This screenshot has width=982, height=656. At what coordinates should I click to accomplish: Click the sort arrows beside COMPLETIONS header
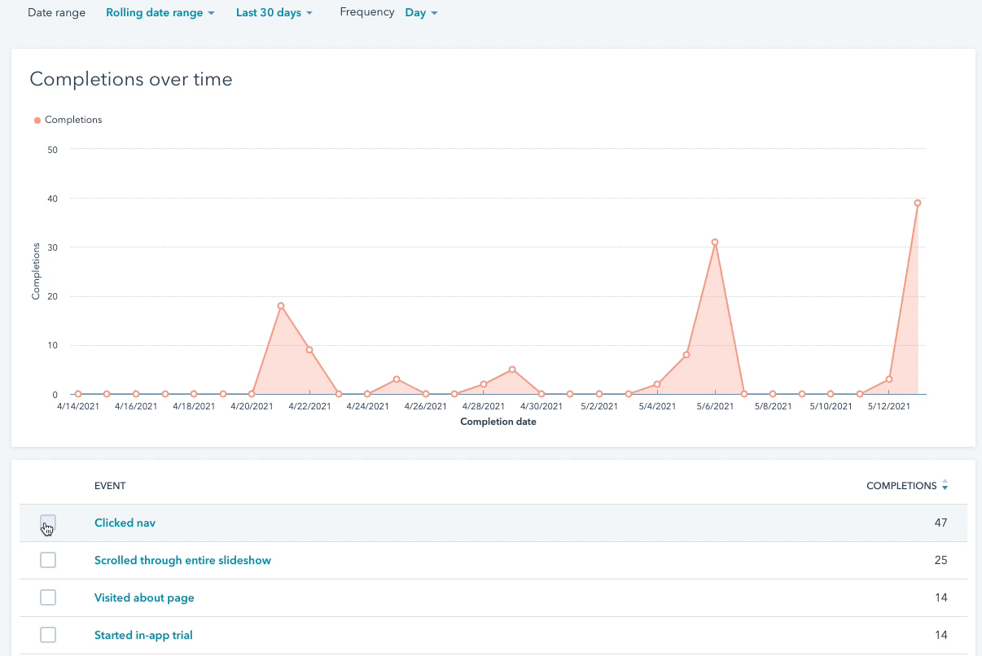tap(945, 485)
